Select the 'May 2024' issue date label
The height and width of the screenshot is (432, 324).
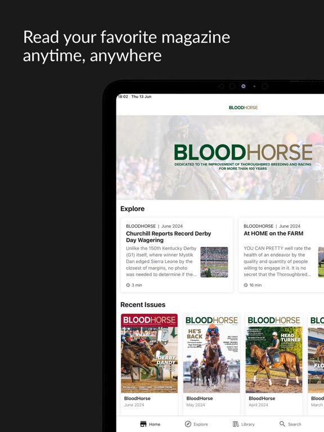coord(196,405)
